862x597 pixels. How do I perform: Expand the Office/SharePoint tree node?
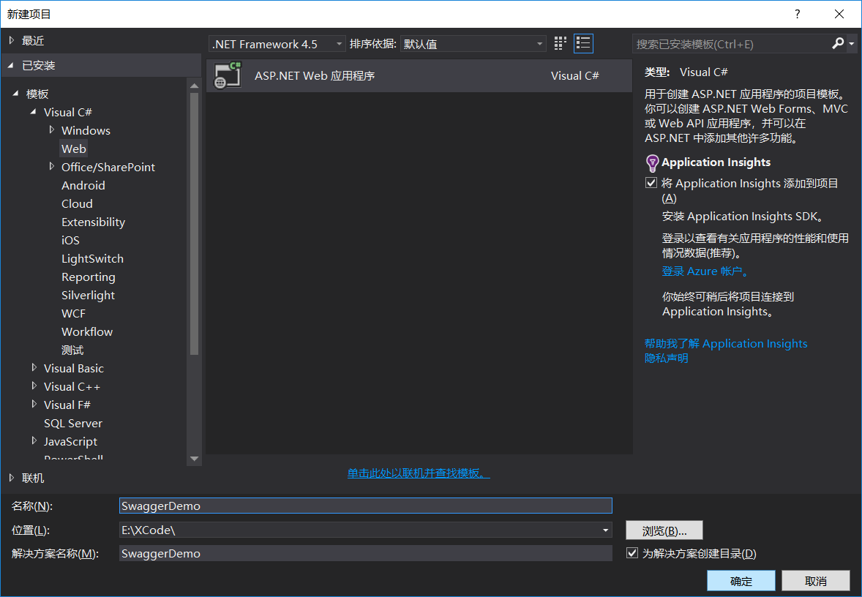click(52, 166)
